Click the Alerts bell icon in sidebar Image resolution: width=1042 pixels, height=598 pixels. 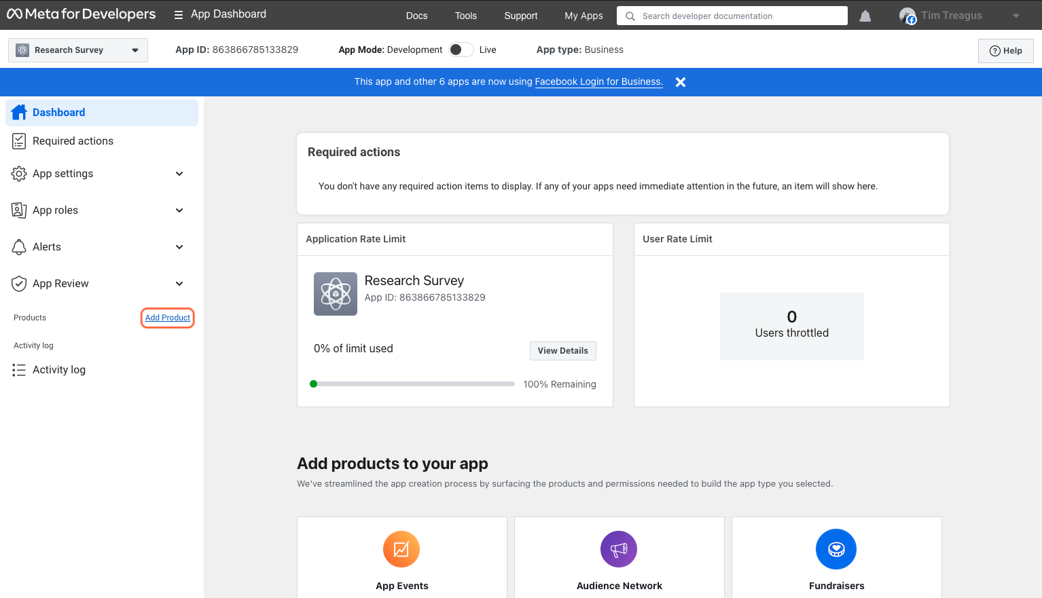coord(19,247)
